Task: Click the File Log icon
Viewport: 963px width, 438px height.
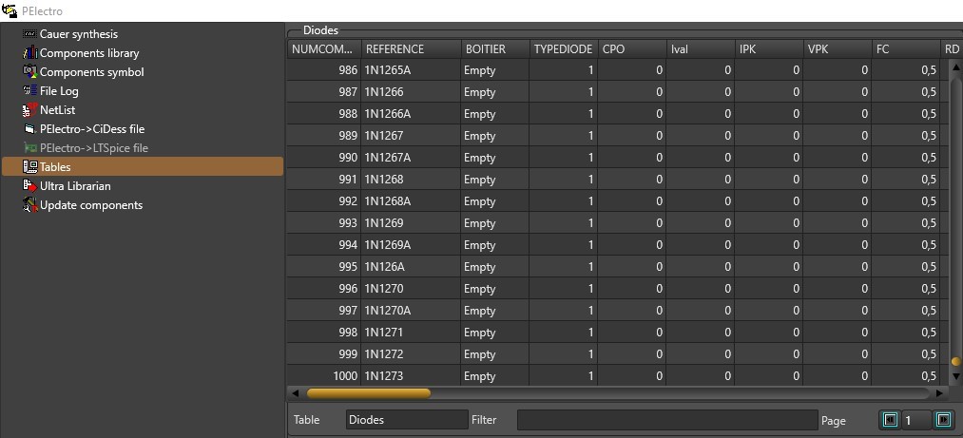Action: (30, 91)
